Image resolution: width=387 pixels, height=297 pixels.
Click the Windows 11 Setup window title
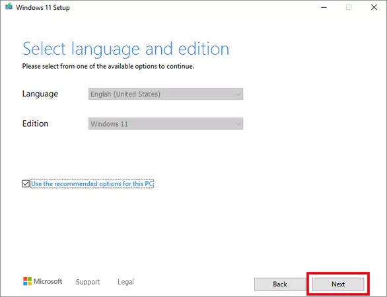(x=43, y=8)
